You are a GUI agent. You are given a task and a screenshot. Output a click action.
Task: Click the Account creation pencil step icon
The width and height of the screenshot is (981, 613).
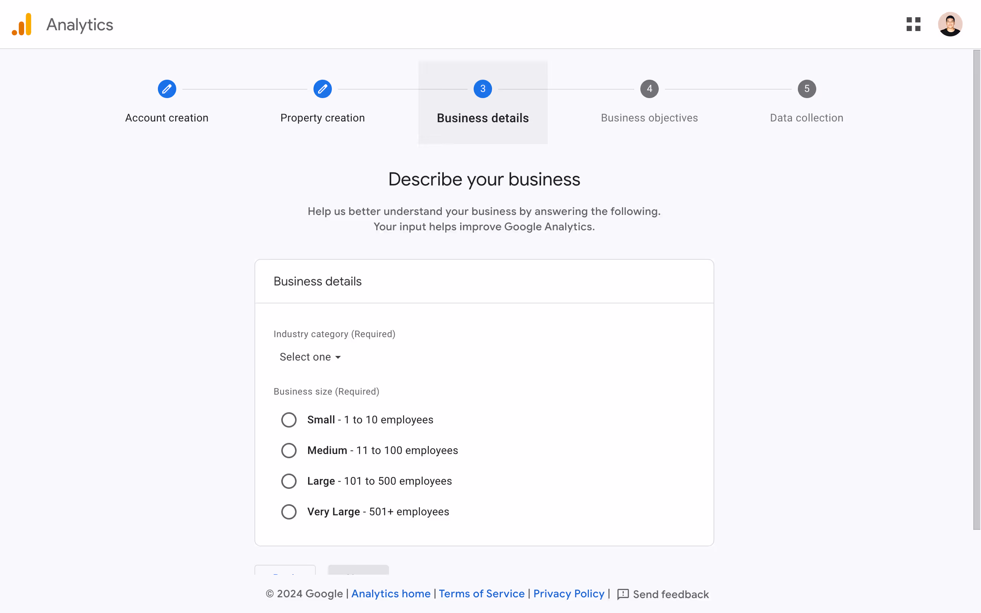point(167,89)
